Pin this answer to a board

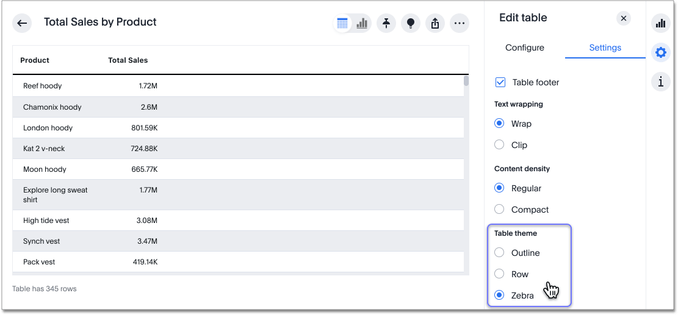tap(386, 23)
